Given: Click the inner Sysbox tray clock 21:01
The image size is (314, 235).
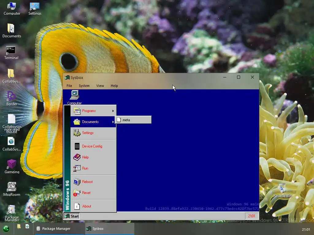Looking at the screenshot, I should 251,216.
